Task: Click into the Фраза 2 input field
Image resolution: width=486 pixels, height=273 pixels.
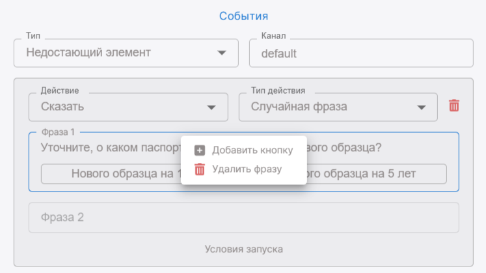Action: coord(244,218)
